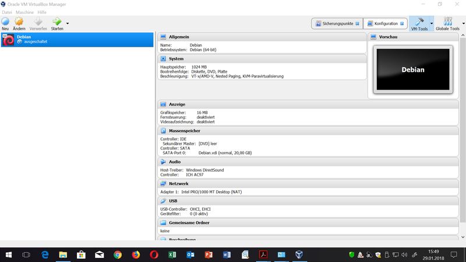
Task: Click the Vorschau section icon
Action: click(373, 37)
